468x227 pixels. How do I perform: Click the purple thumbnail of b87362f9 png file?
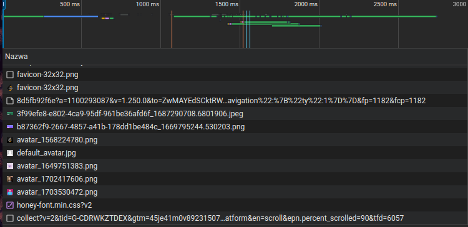[x=10, y=127]
